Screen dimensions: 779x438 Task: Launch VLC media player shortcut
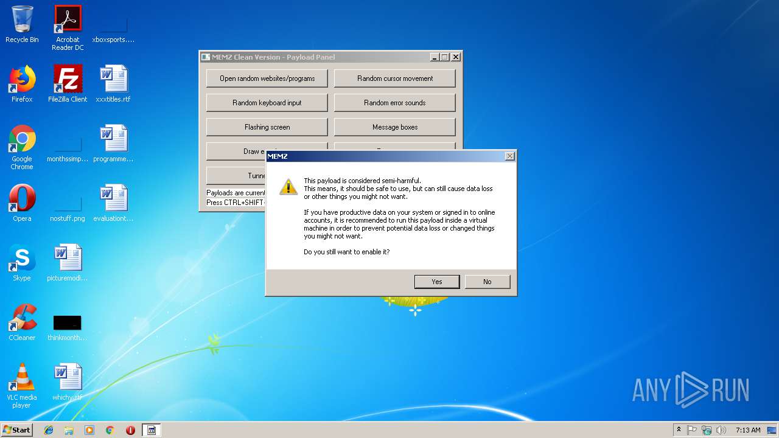[22, 386]
